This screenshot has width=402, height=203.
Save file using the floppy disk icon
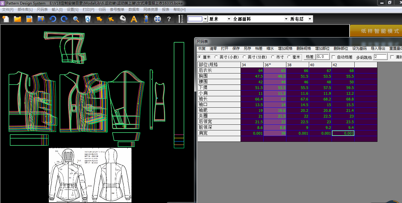click(29, 19)
